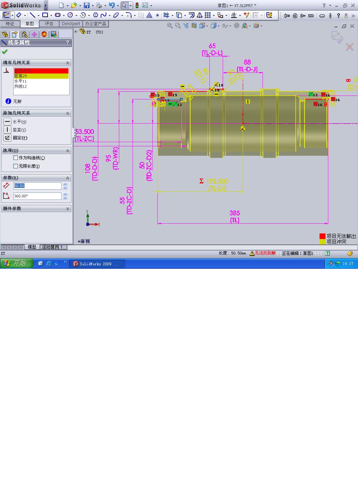Switch to the DimXpert tab
The image size is (358, 490).
(x=71, y=24)
